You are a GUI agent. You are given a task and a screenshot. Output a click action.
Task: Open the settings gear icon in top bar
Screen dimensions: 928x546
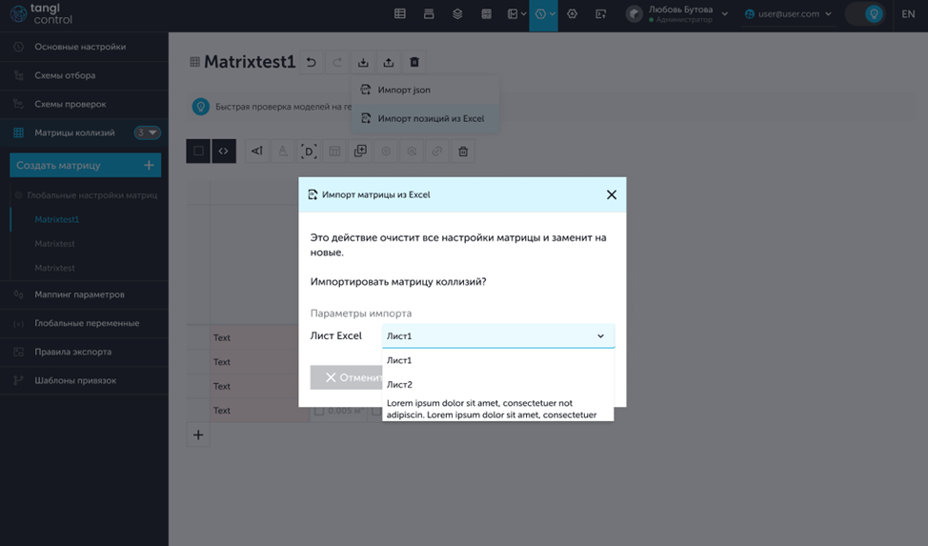point(572,14)
